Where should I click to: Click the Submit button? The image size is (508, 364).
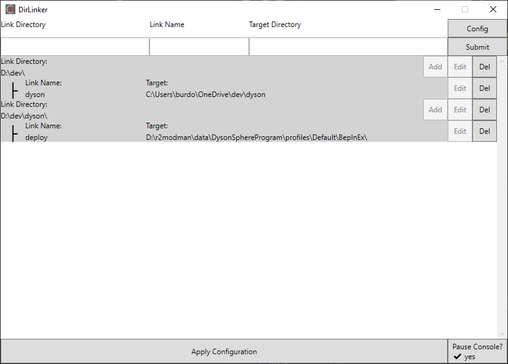[477, 47]
